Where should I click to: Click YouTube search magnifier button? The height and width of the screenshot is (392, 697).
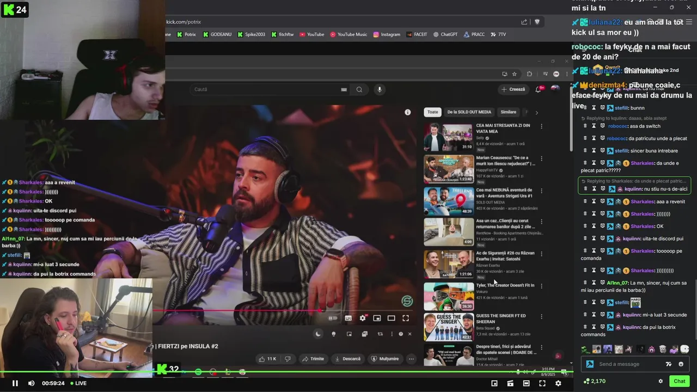359,89
